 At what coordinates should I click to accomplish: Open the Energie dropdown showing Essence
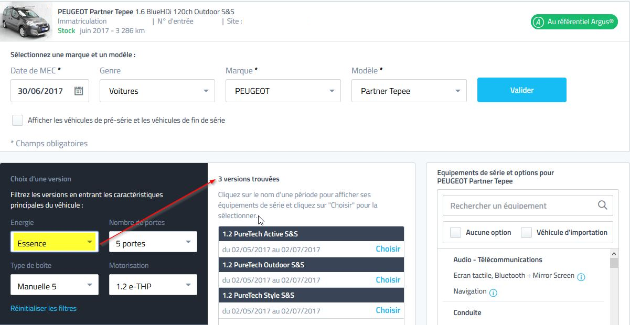coord(55,243)
